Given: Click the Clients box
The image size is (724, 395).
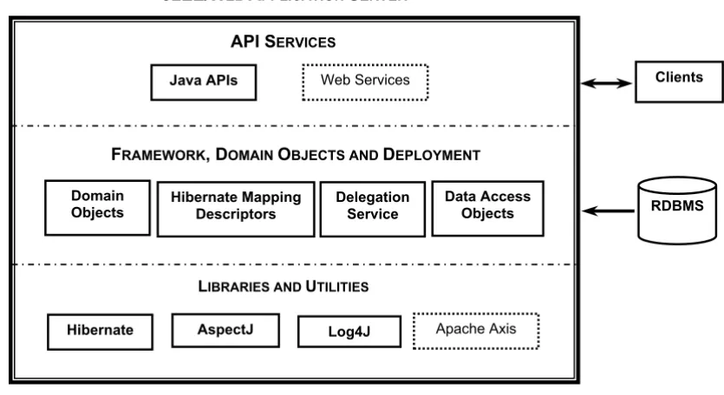Looking at the screenshot, I should point(679,81).
